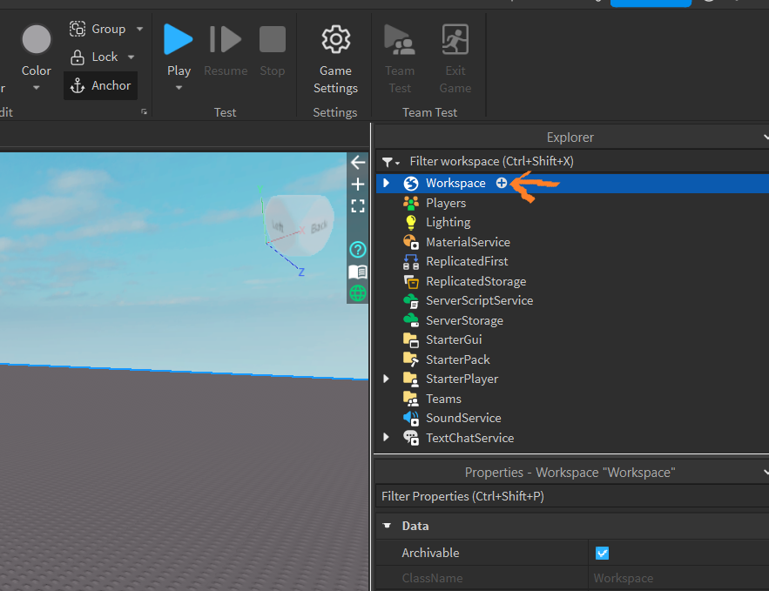Open the Group dropdown arrow
This screenshot has width=769, height=591.
coord(139,29)
